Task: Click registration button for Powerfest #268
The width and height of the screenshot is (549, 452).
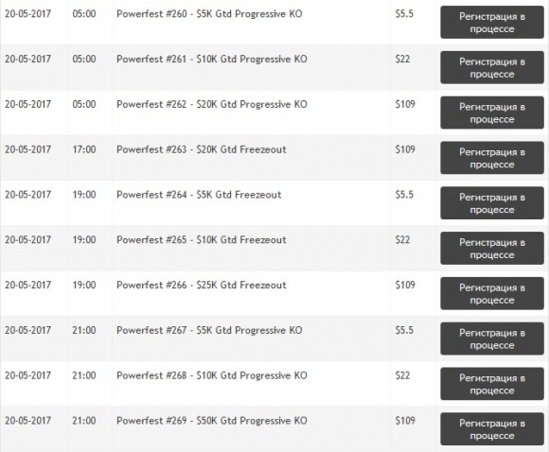Action: click(x=492, y=383)
